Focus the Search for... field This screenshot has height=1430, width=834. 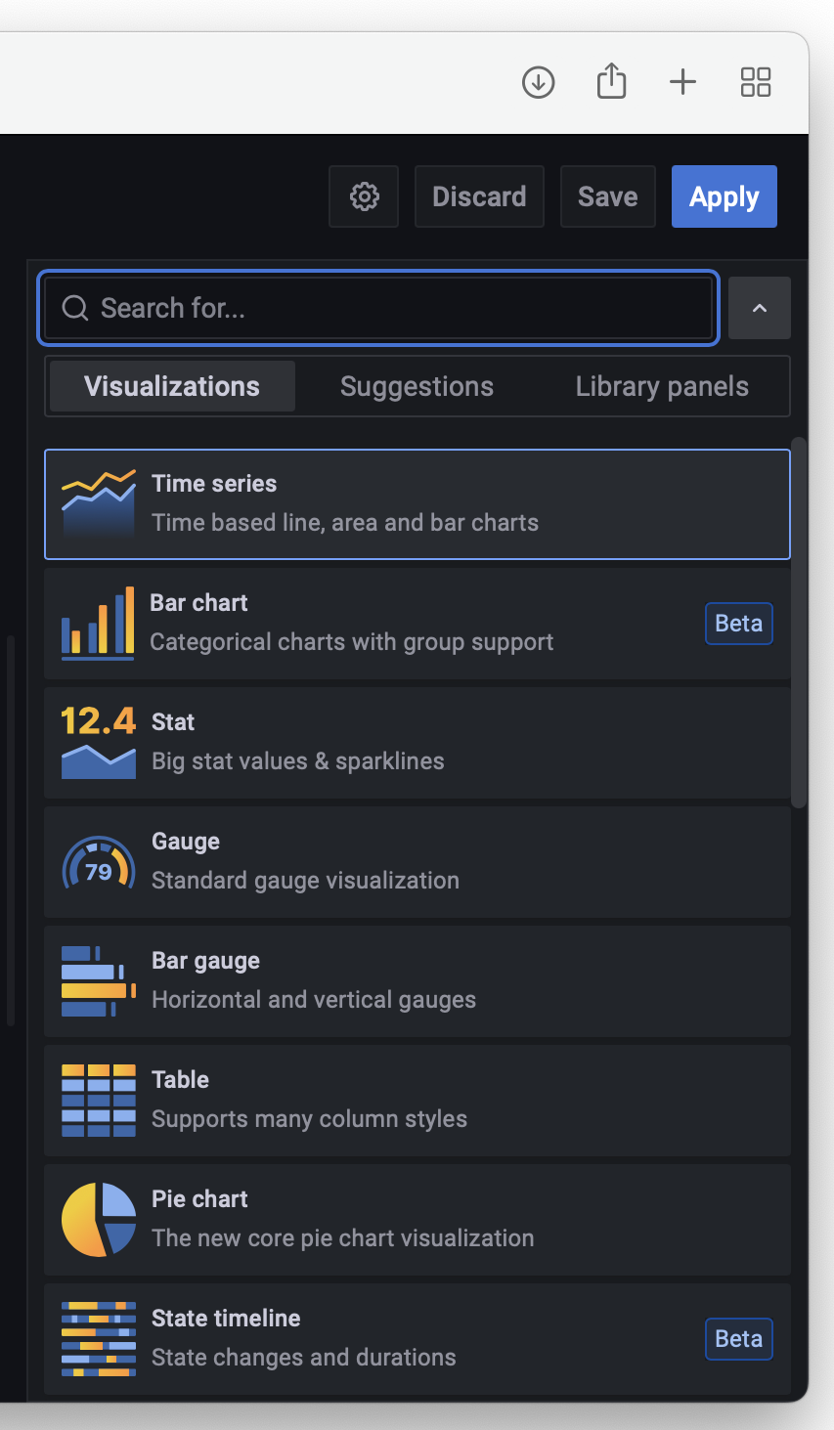click(378, 308)
